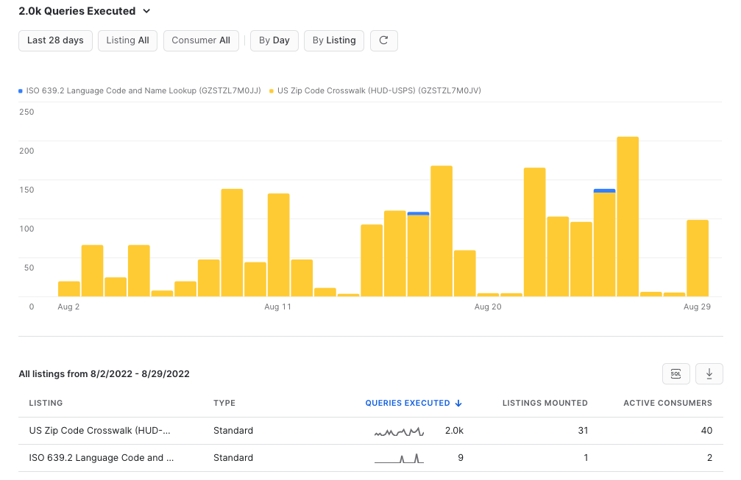The width and height of the screenshot is (741, 480).
Task: Click the tallest yellow bar in chart
Action: 628,217
